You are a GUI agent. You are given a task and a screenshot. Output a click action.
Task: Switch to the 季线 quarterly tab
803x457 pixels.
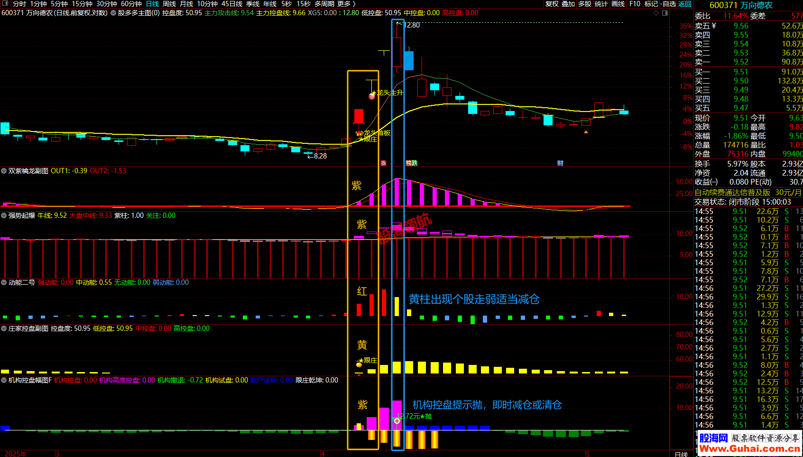[x=253, y=4]
